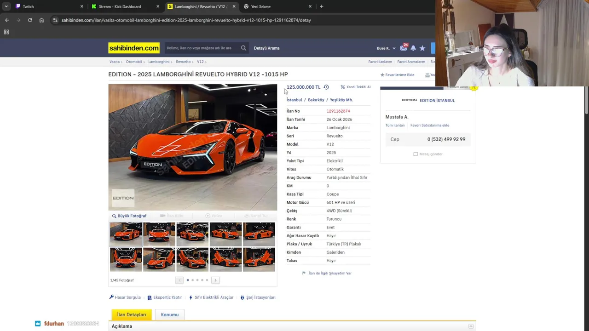Open a new browser tab
589x331 pixels.
click(x=321, y=6)
